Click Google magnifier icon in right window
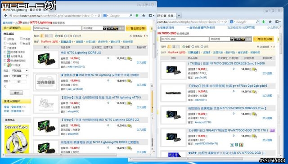This screenshot has width=288, height=164. pos(257,22)
